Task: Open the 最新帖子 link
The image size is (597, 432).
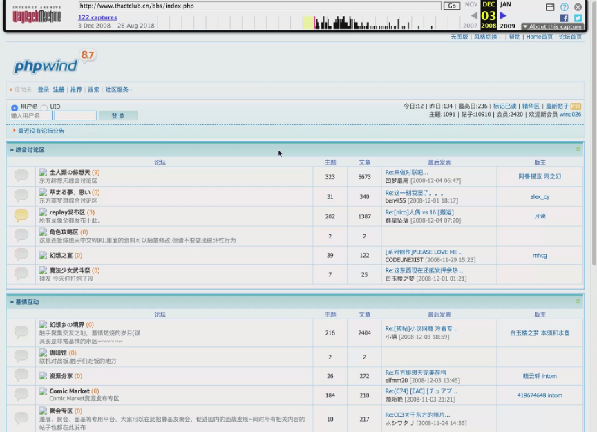Action: click(x=557, y=106)
